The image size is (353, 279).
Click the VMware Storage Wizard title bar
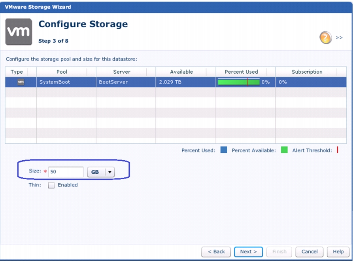click(176, 7)
